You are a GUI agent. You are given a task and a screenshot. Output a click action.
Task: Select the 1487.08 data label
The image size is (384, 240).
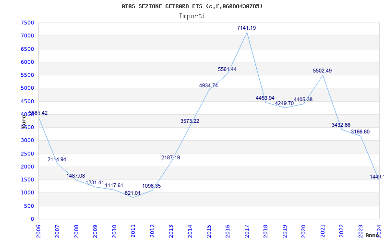[x=76, y=176]
